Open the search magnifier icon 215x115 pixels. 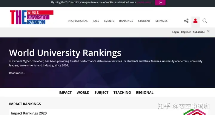point(205,21)
